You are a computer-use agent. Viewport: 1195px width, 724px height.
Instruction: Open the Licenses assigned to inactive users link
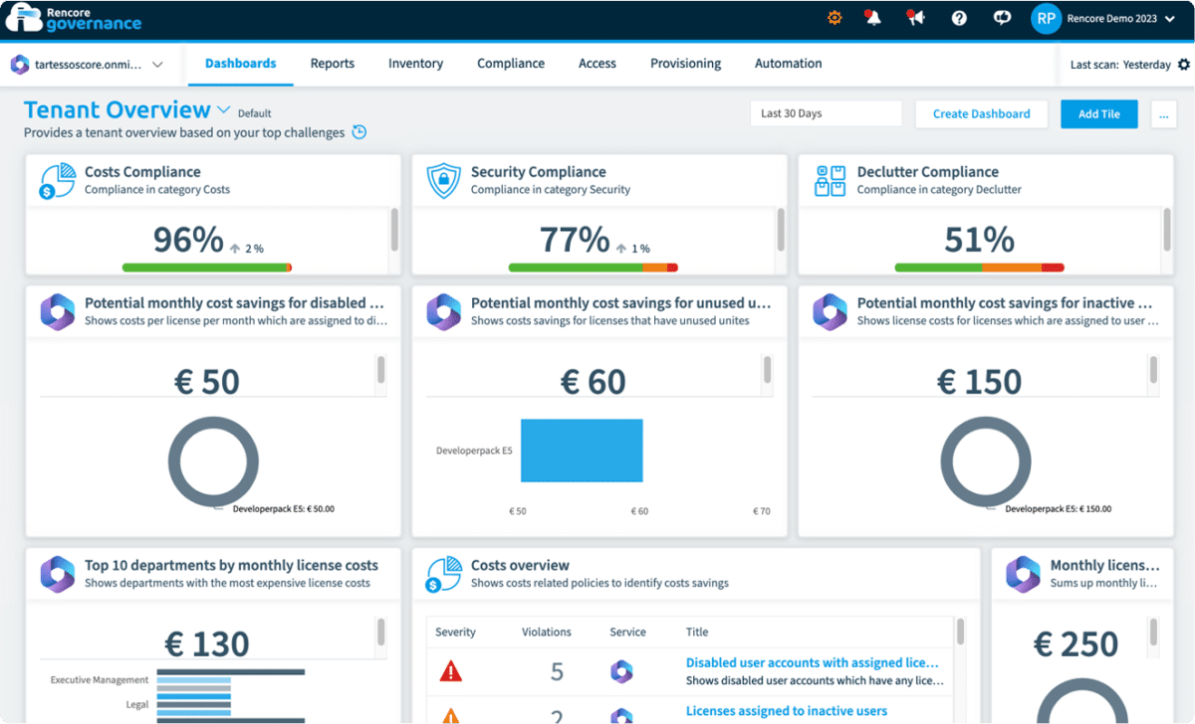pyautogui.click(x=786, y=710)
